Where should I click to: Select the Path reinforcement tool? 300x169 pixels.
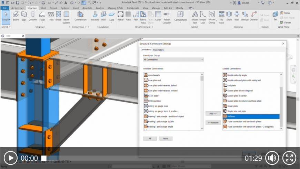coord(136,16)
